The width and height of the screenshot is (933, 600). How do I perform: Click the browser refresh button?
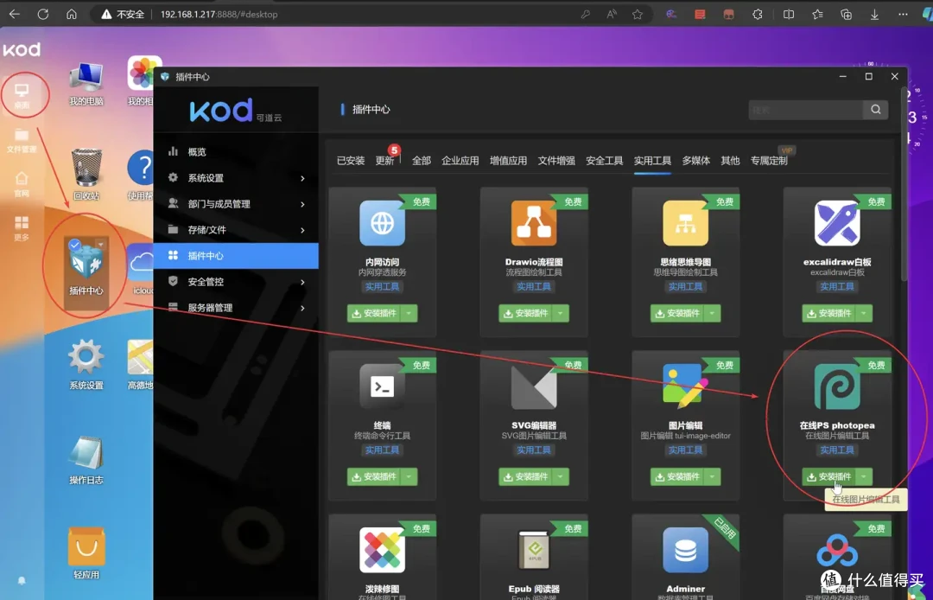[43, 15]
